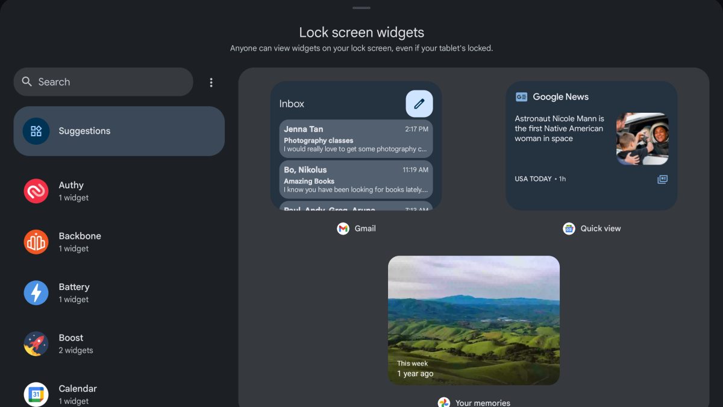This screenshot has height=407, width=723.
Task: Click the Boost rocket icon
Action: click(x=36, y=344)
